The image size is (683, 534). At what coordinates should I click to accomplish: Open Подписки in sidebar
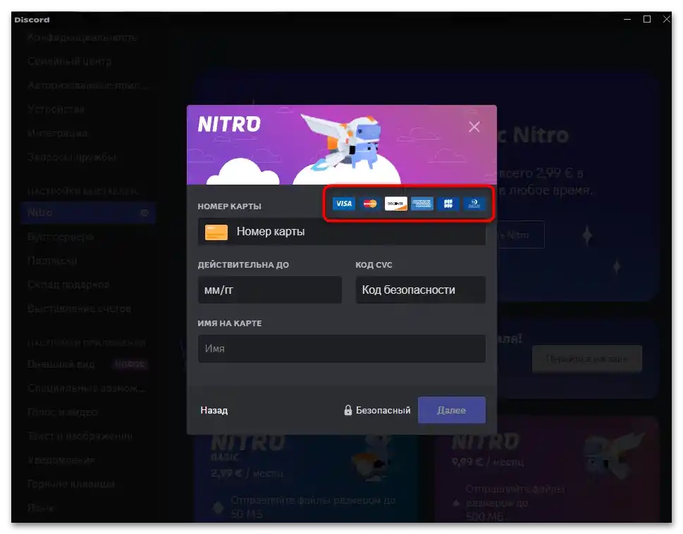[x=52, y=261]
